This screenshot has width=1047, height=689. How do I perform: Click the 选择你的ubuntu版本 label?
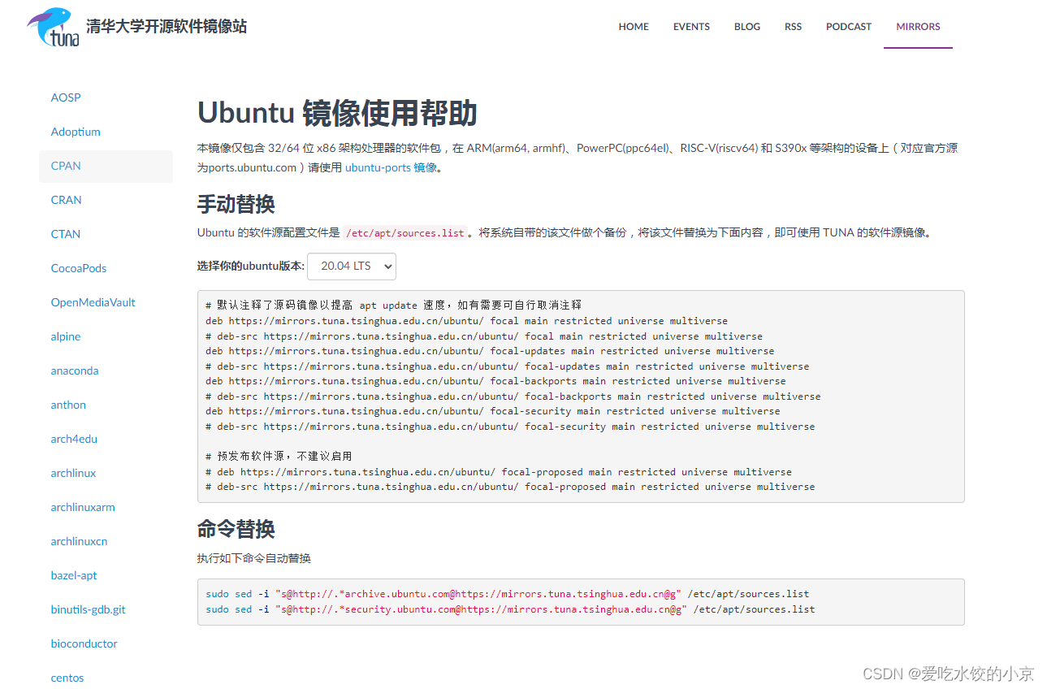(251, 266)
